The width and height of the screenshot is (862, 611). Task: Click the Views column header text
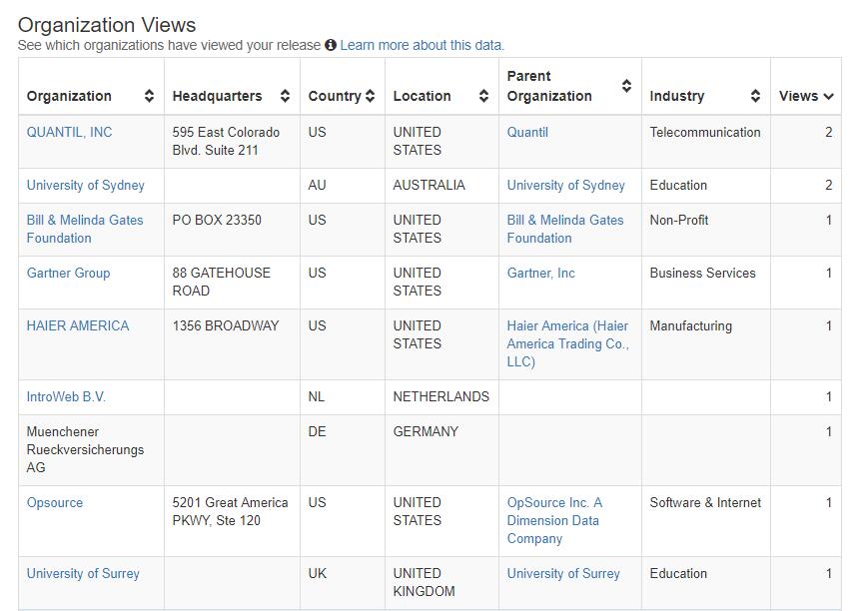click(x=798, y=96)
